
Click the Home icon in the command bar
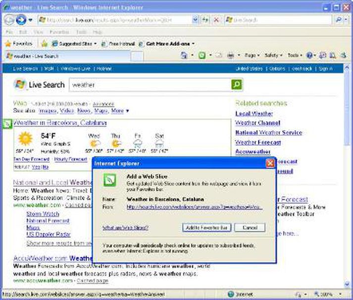click(184, 55)
